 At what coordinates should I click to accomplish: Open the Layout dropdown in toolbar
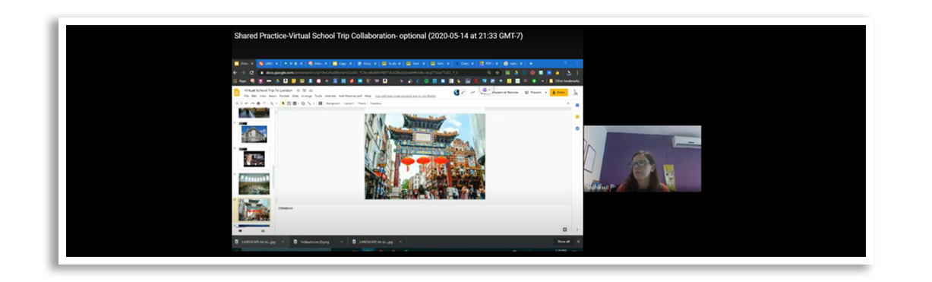point(349,103)
